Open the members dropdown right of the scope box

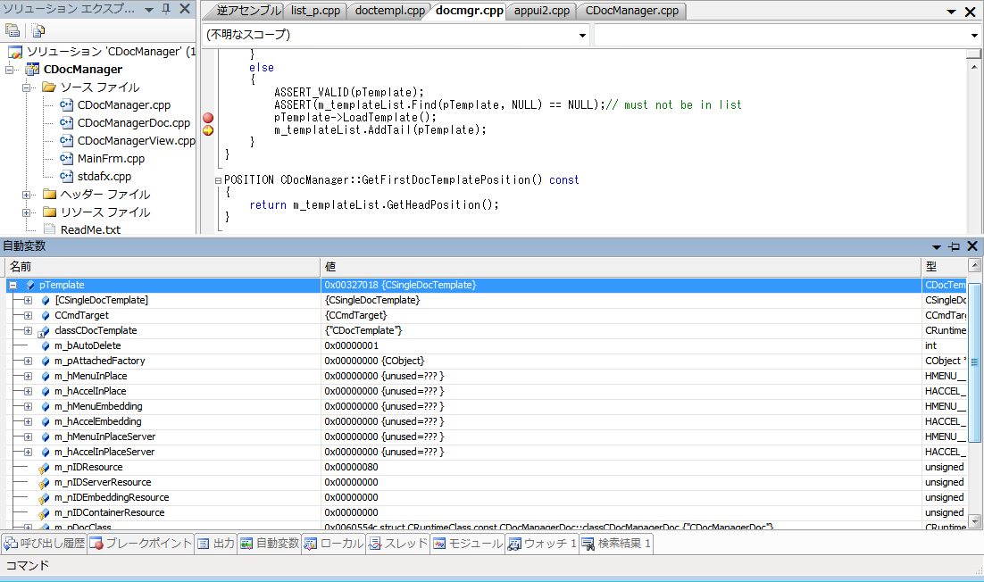pyautogui.click(x=974, y=35)
